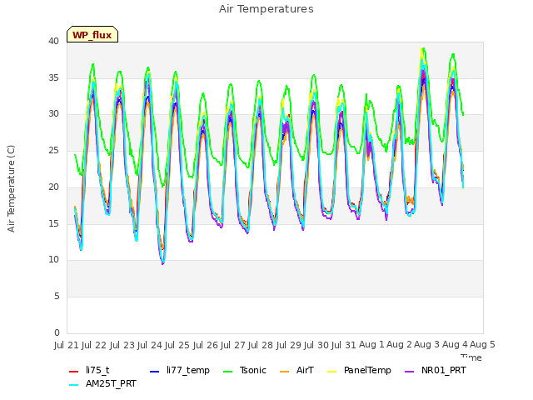Viewport: 533px width, 400px height.
Task: Click the blue li77_temp legend swatch
Action: [154, 372]
